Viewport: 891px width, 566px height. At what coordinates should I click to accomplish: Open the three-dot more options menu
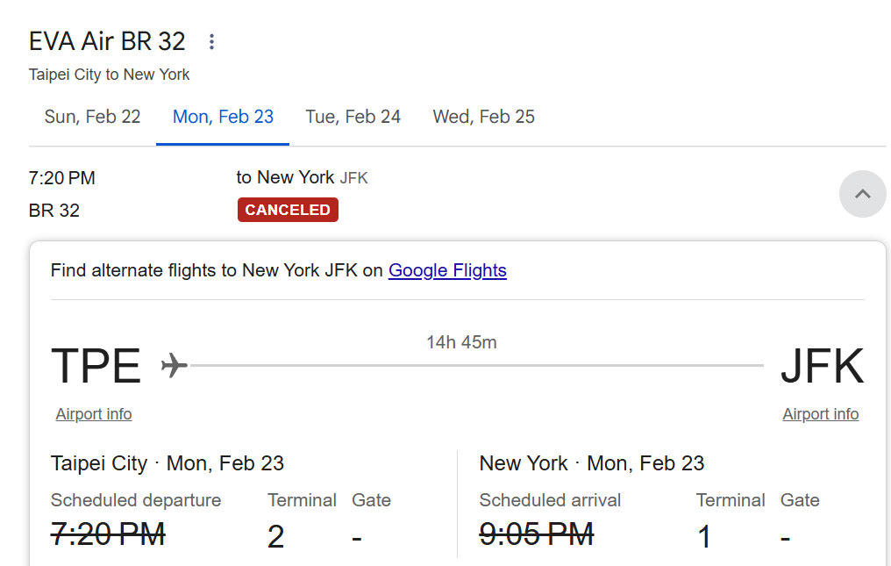[x=211, y=41]
